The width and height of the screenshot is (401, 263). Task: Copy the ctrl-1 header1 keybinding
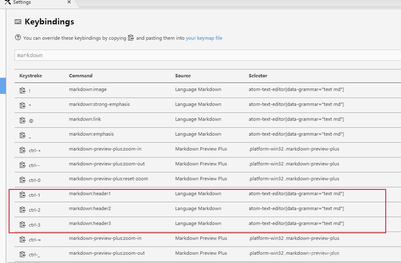[x=23, y=194]
